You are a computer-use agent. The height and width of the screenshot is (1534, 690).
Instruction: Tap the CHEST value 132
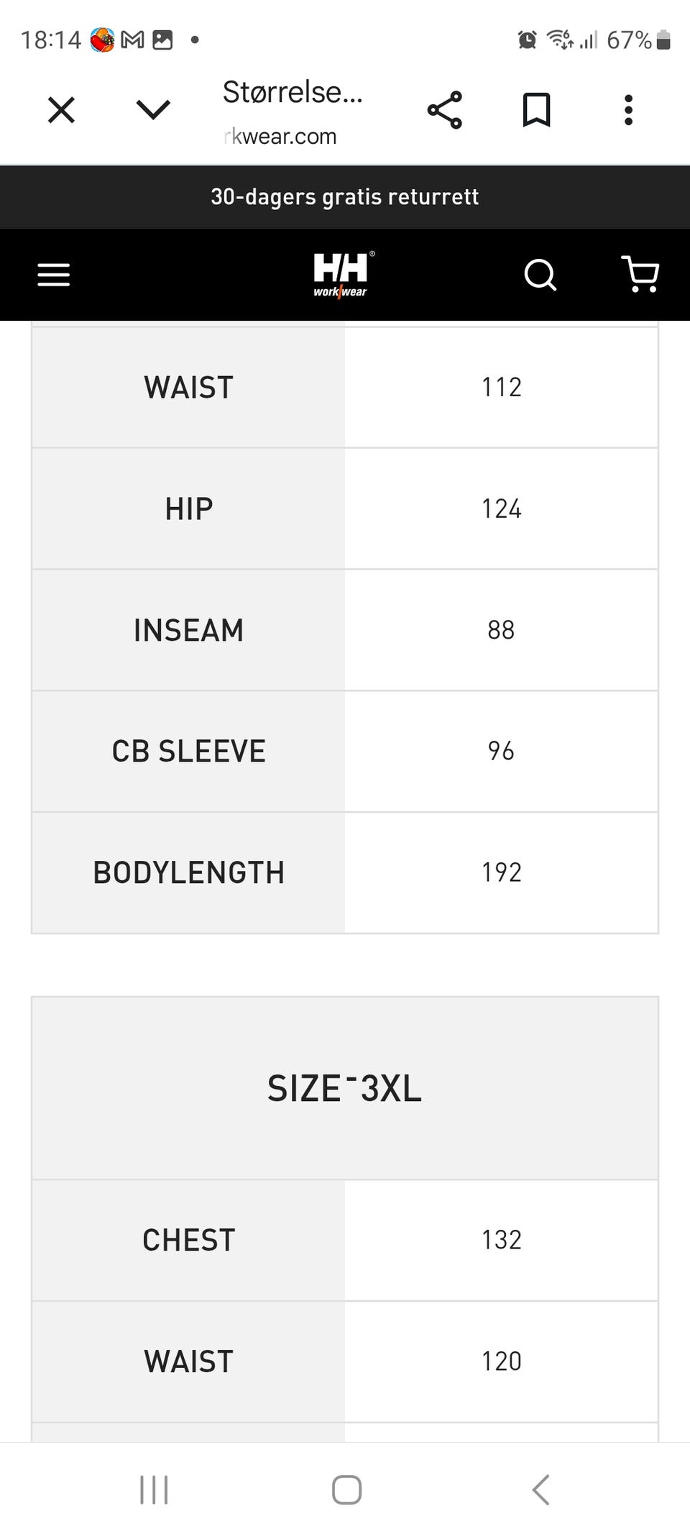pos(501,1240)
